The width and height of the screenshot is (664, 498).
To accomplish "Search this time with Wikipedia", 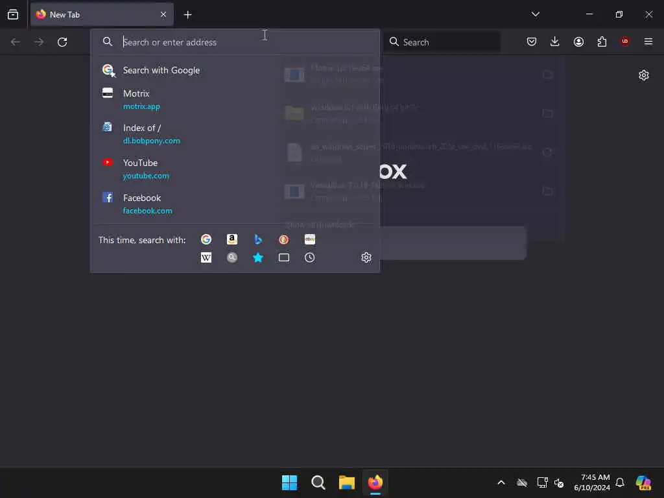I will pyautogui.click(x=206, y=257).
